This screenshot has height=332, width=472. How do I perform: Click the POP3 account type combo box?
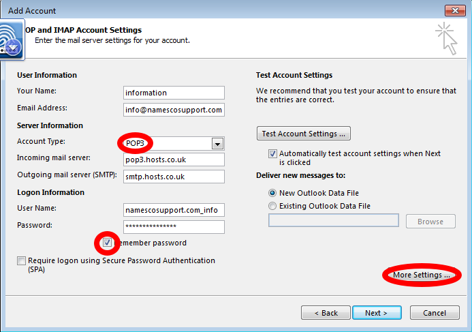174,143
